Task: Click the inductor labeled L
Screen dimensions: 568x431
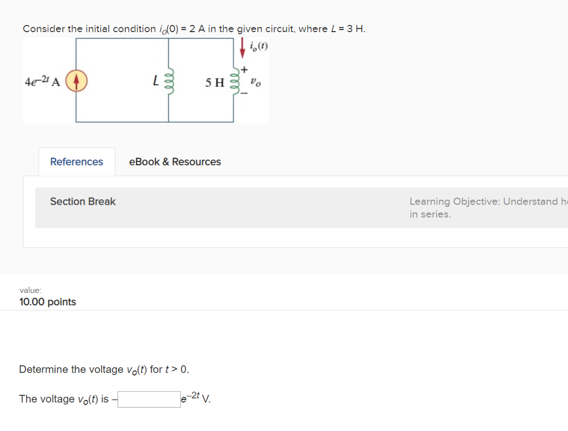Action: point(169,80)
